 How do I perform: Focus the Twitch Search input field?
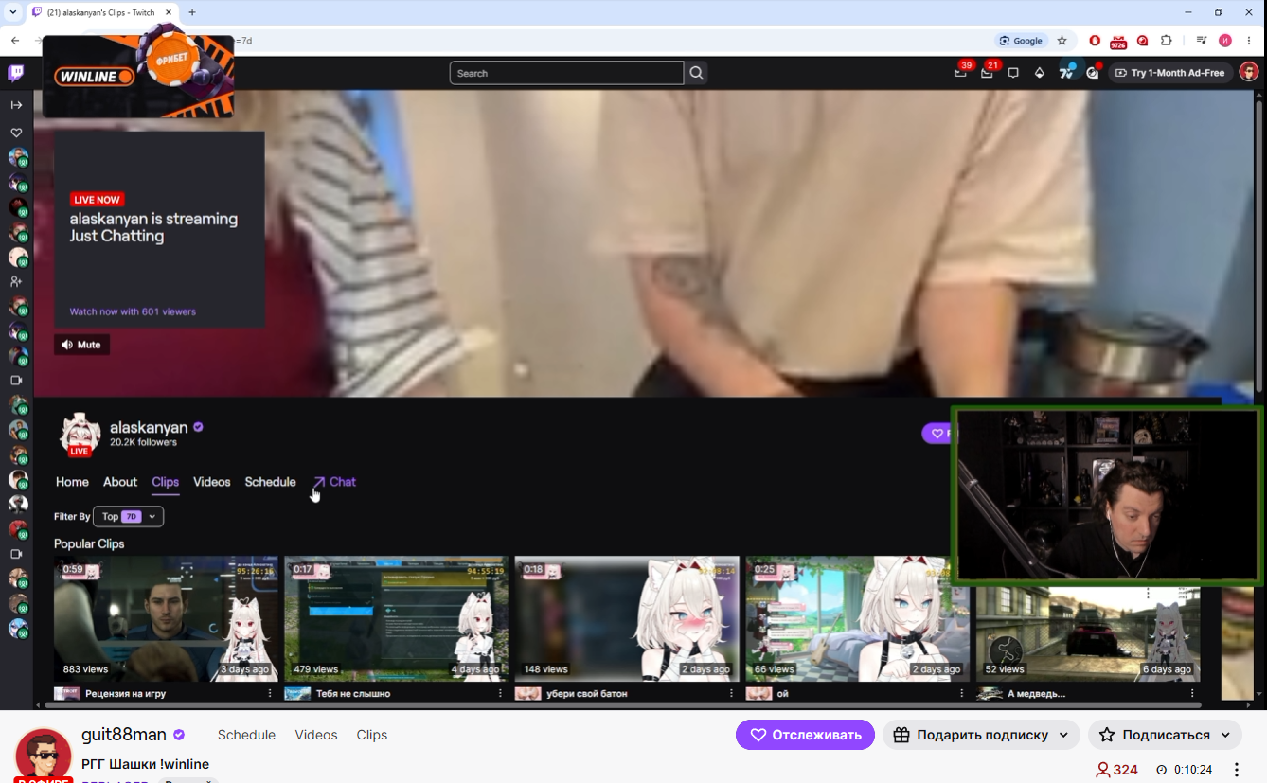(566, 73)
